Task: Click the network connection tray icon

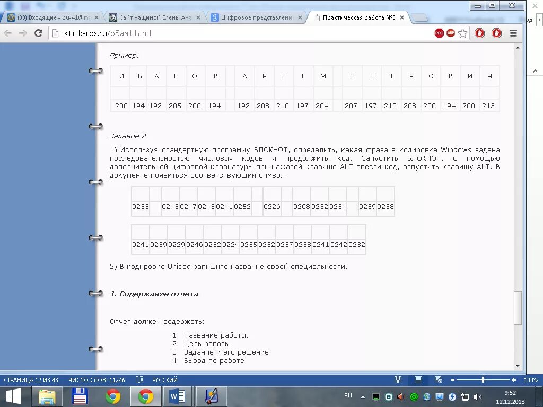Action: (x=465, y=397)
